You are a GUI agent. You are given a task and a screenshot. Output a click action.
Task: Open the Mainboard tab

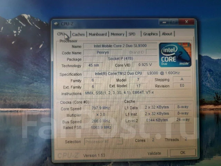click(x=98, y=34)
